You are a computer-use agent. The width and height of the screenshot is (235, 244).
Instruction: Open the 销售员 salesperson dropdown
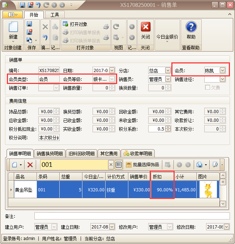(168, 79)
